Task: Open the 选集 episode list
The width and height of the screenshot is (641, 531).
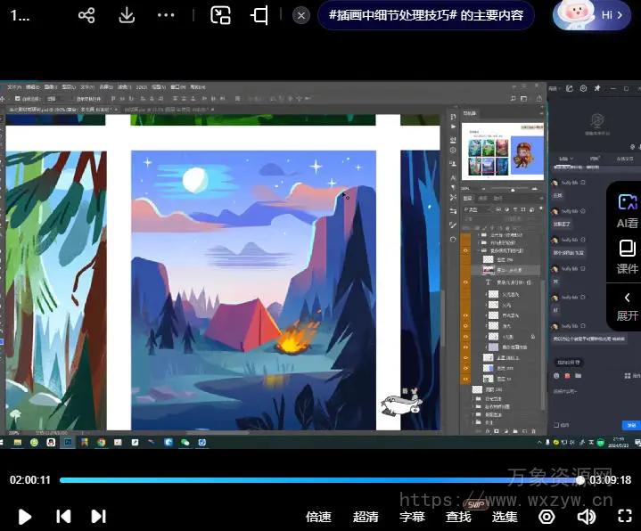Action: point(505,517)
